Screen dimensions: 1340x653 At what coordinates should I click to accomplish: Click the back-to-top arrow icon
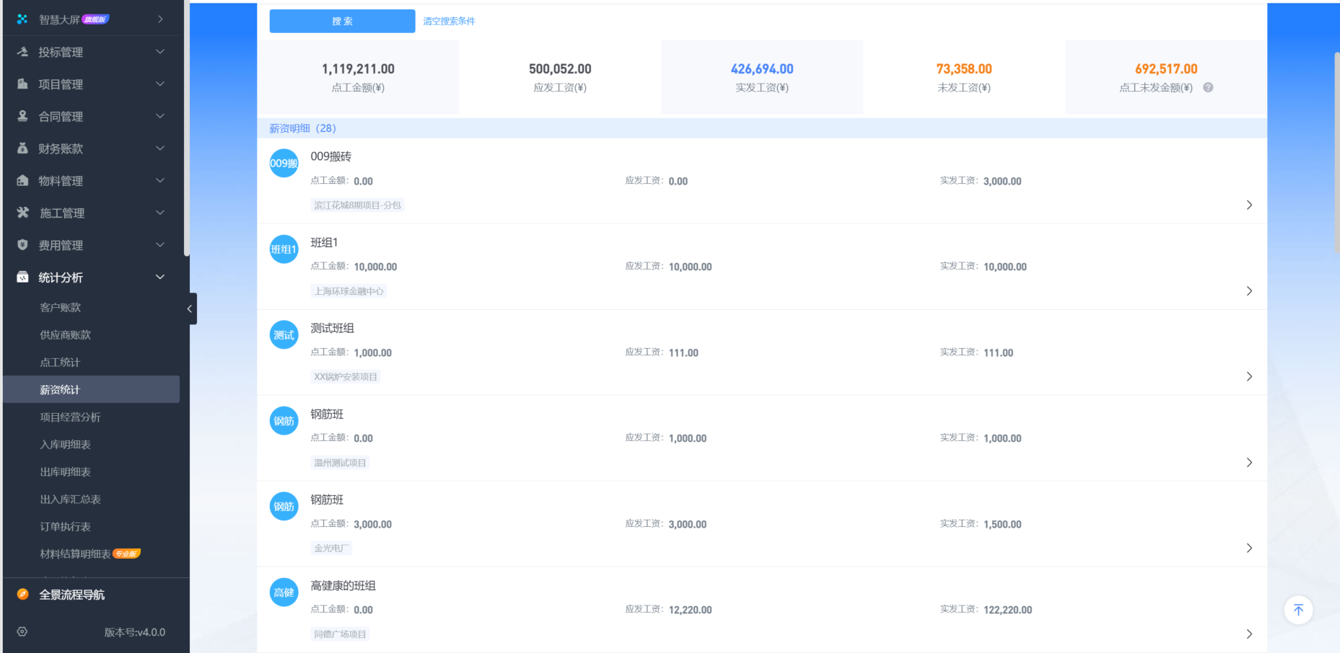click(1298, 610)
